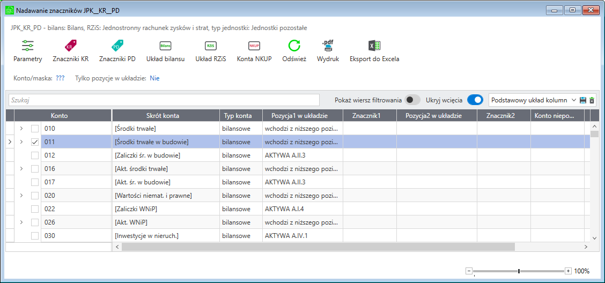Check the checkbox for account 012
The height and width of the screenshot is (283, 605).
click(x=35, y=155)
